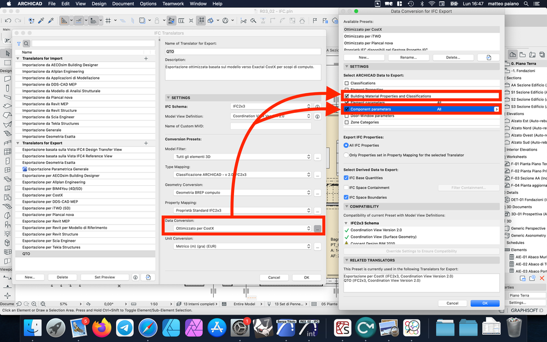Uncheck IFC Base Quantities
The height and width of the screenshot is (342, 547).
(x=346, y=178)
